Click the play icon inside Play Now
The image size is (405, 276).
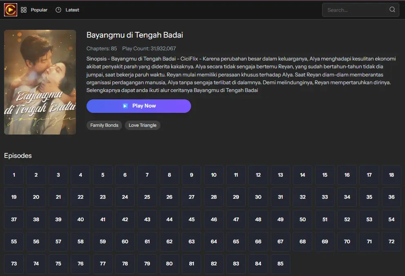click(x=125, y=106)
